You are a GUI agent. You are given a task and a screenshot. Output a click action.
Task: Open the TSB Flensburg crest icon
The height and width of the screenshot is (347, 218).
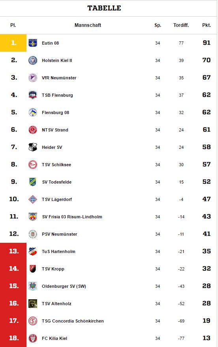pyautogui.click(x=33, y=95)
